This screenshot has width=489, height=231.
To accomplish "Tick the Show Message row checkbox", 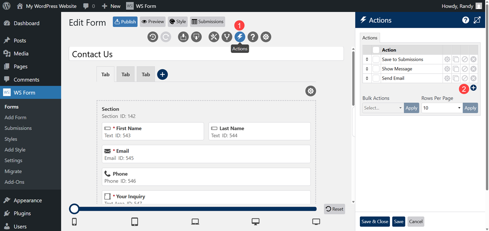I will tap(376, 69).
